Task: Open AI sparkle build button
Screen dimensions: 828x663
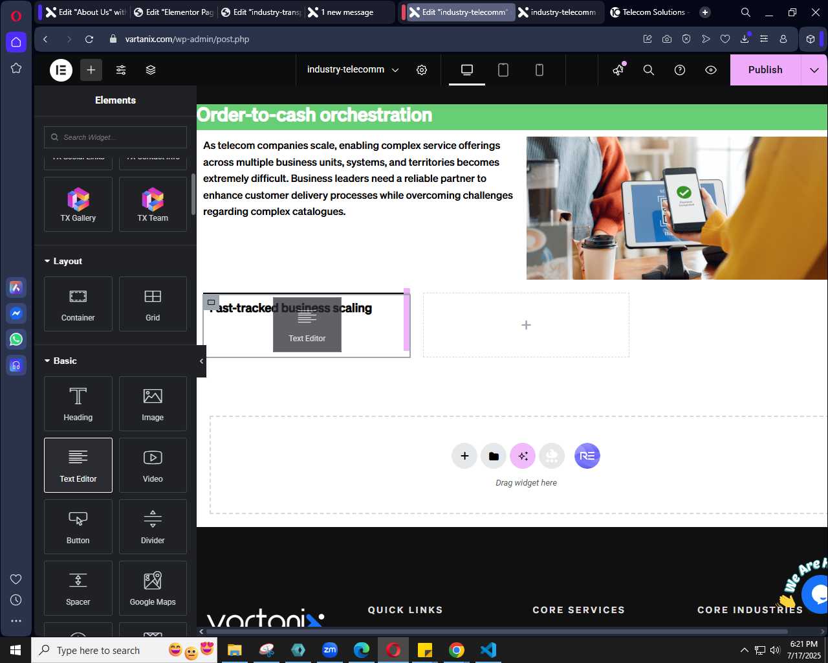Action: [523, 456]
